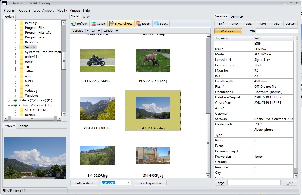Image resolution: width=302 pixels, height=195 pixels.
Task: Open the Modify menu
Action: pos(62,10)
